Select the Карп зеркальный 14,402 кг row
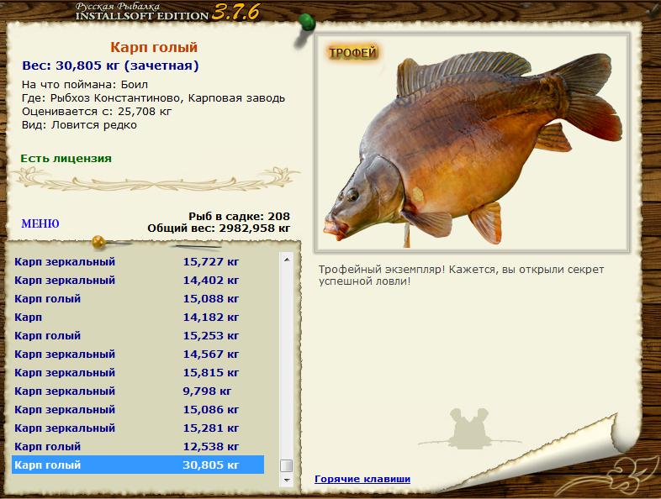 (138, 280)
